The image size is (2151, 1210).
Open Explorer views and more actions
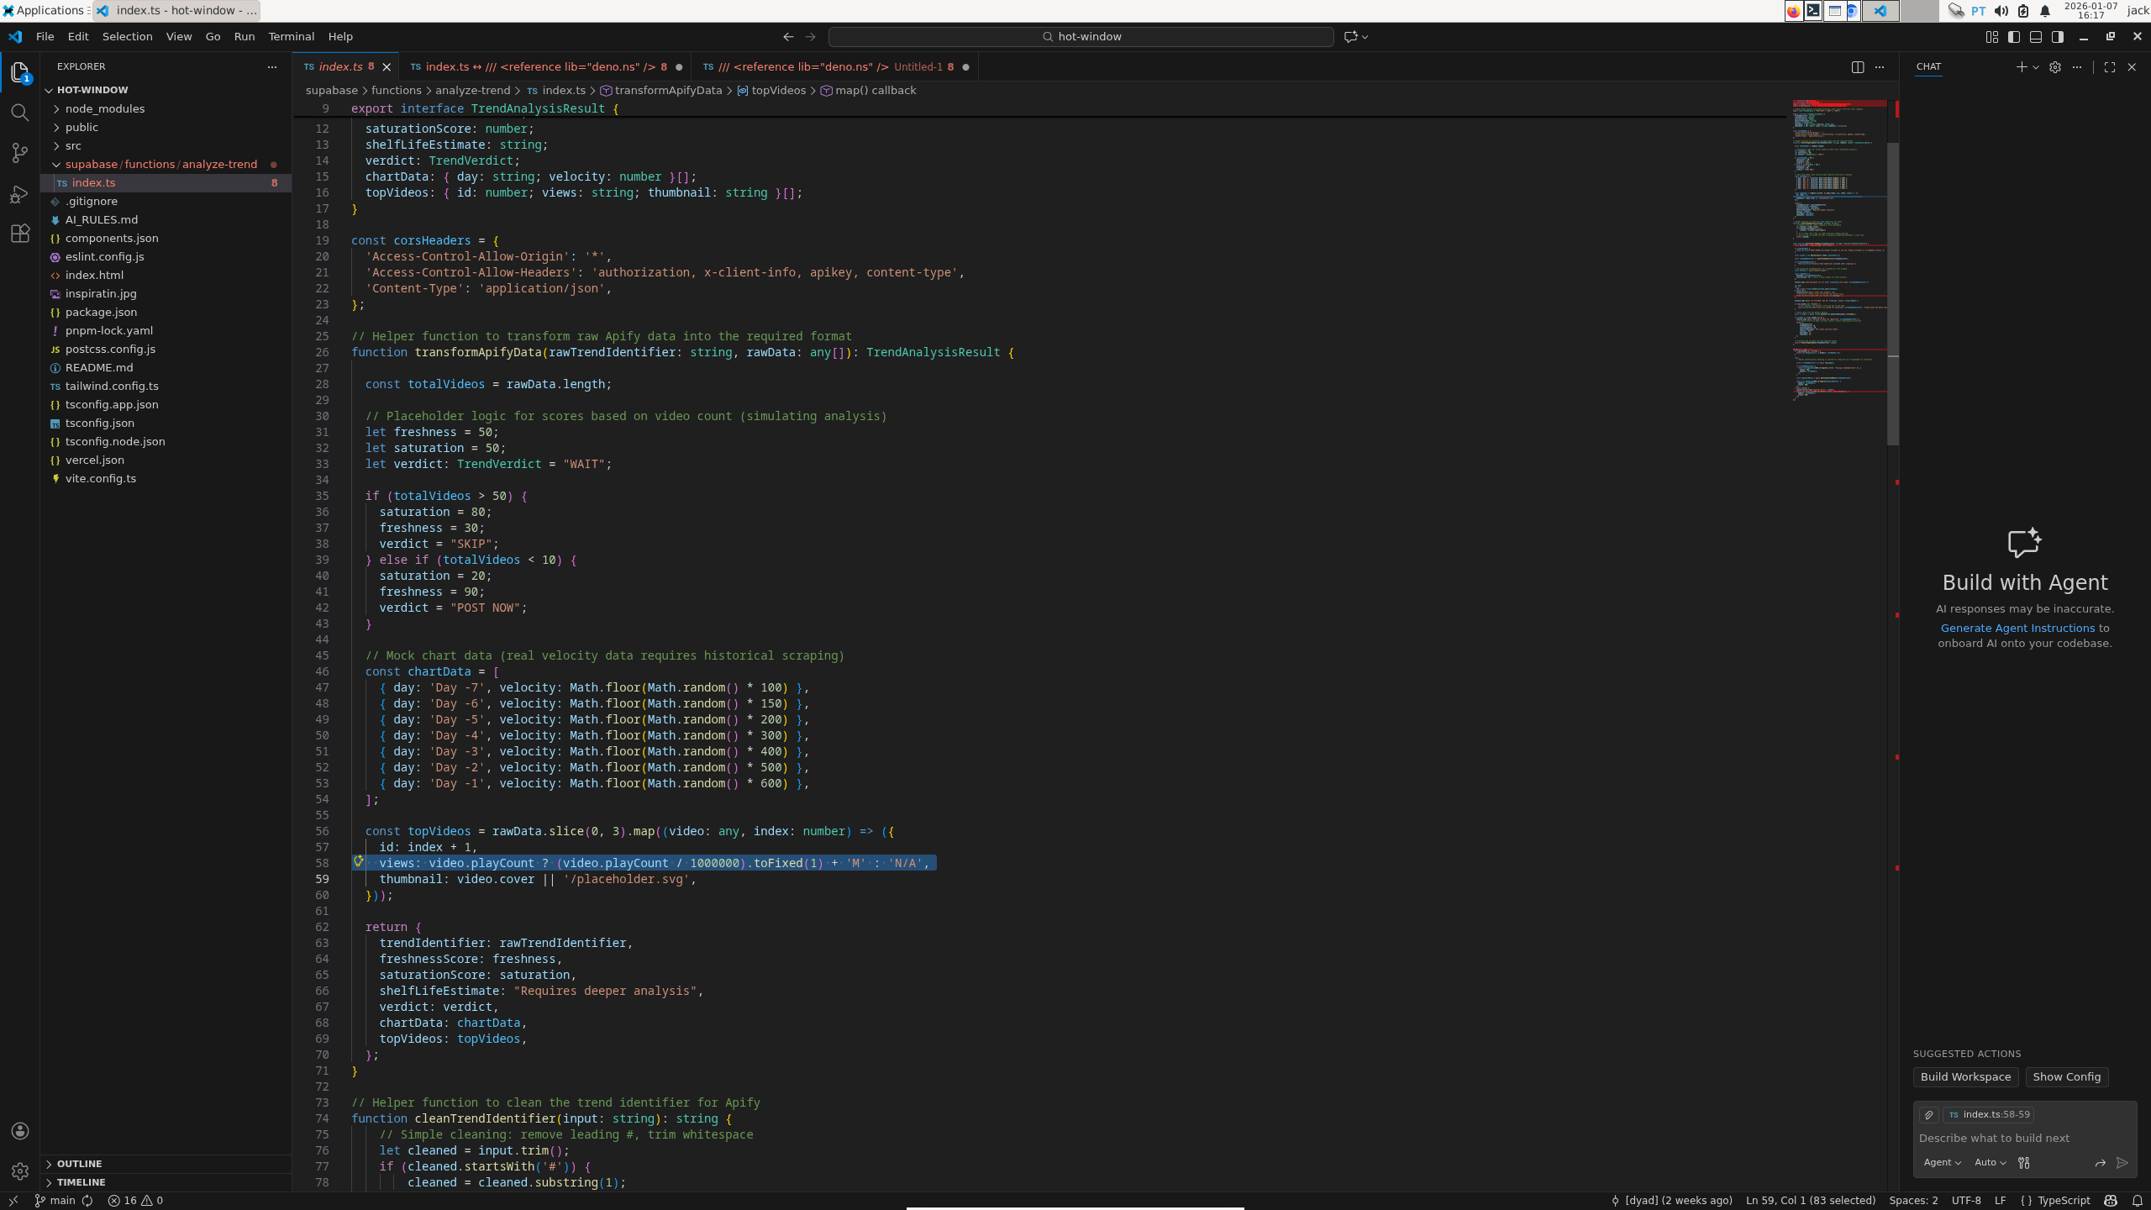(271, 66)
